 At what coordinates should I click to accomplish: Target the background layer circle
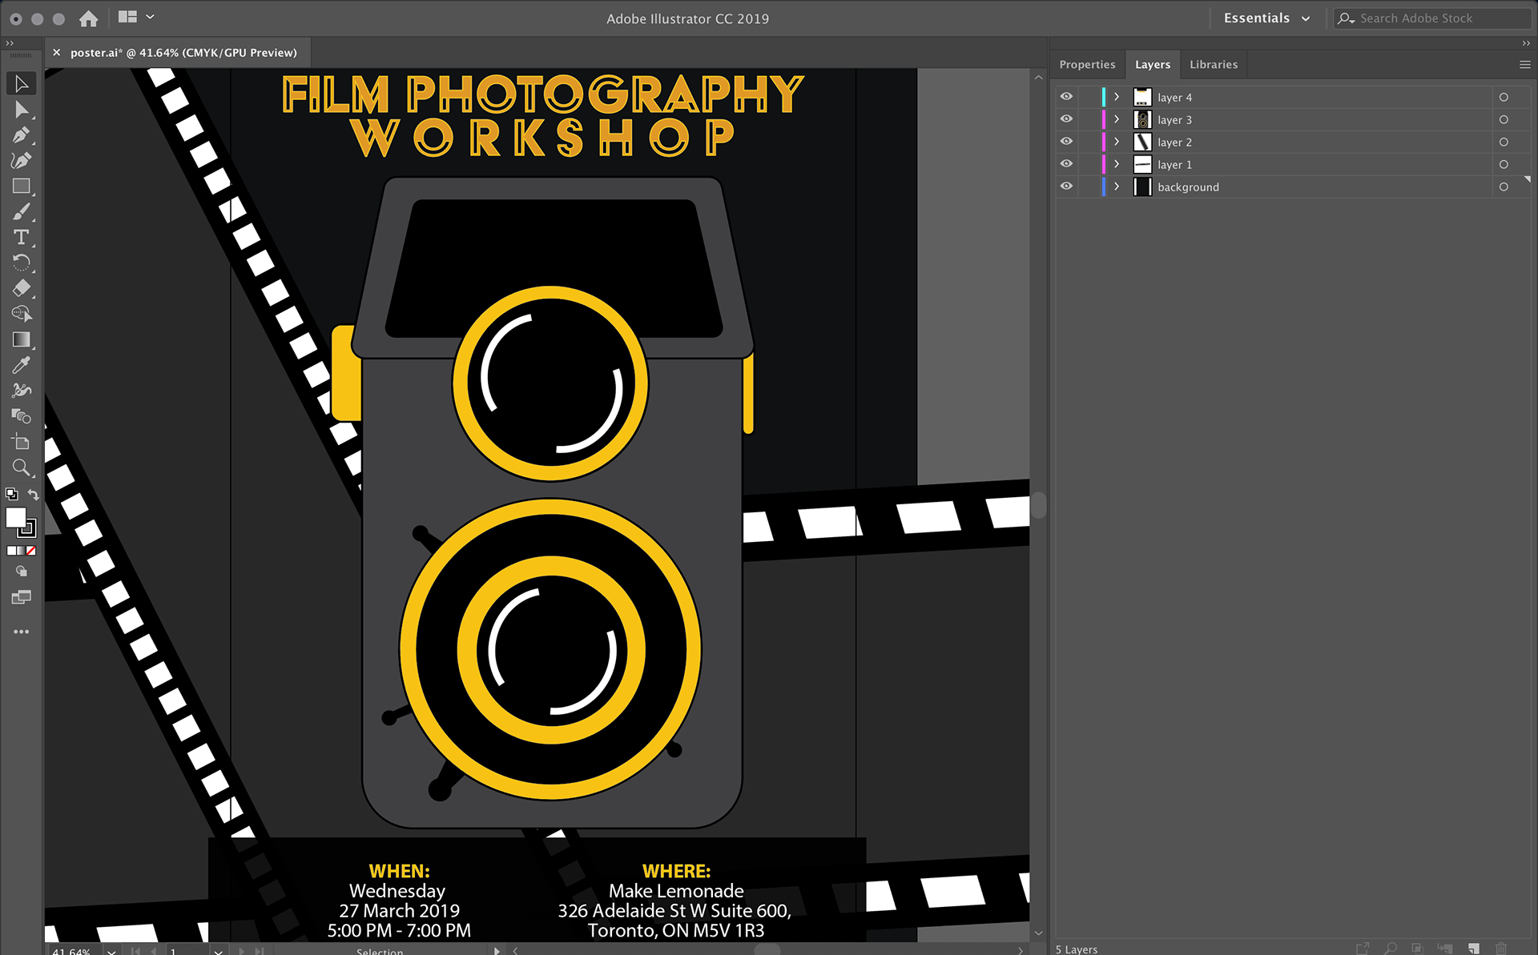click(x=1504, y=187)
